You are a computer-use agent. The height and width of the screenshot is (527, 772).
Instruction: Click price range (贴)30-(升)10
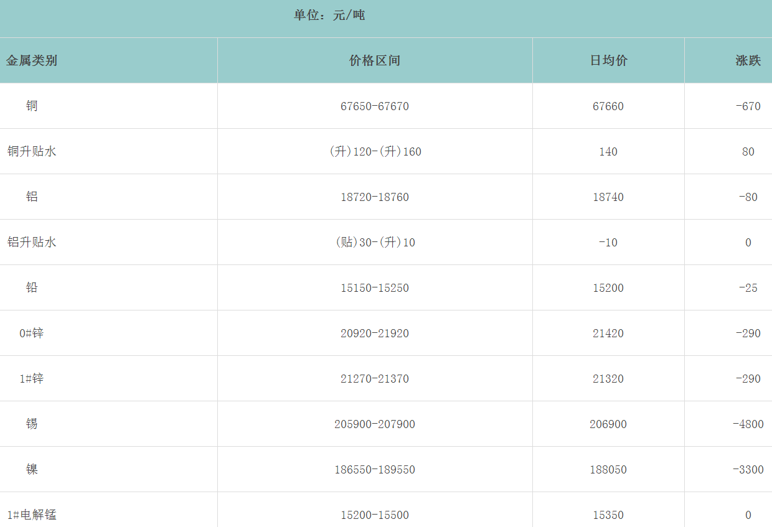click(x=375, y=243)
